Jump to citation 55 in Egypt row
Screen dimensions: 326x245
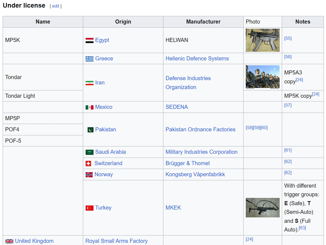point(288,38)
